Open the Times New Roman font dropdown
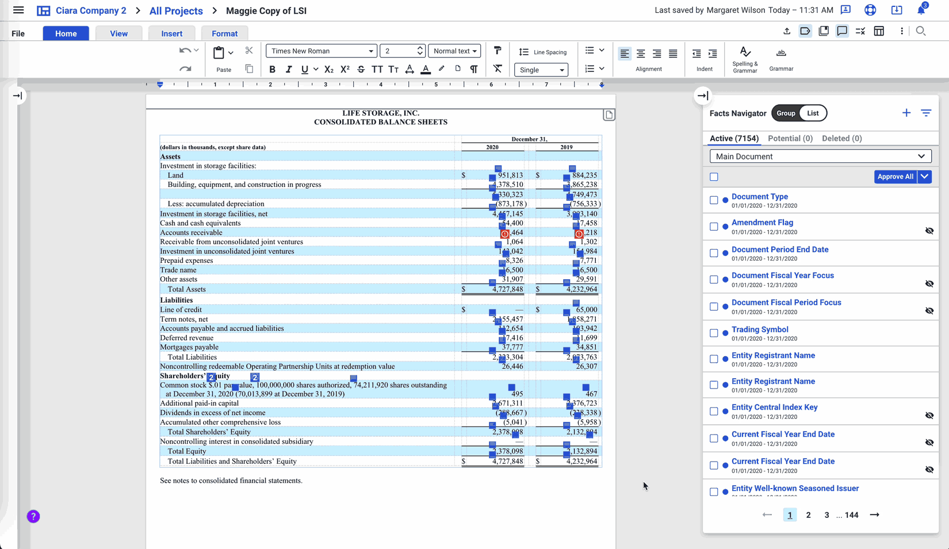This screenshot has height=549, width=949. 321,51
